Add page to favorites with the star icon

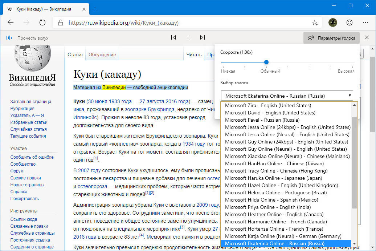(315, 23)
